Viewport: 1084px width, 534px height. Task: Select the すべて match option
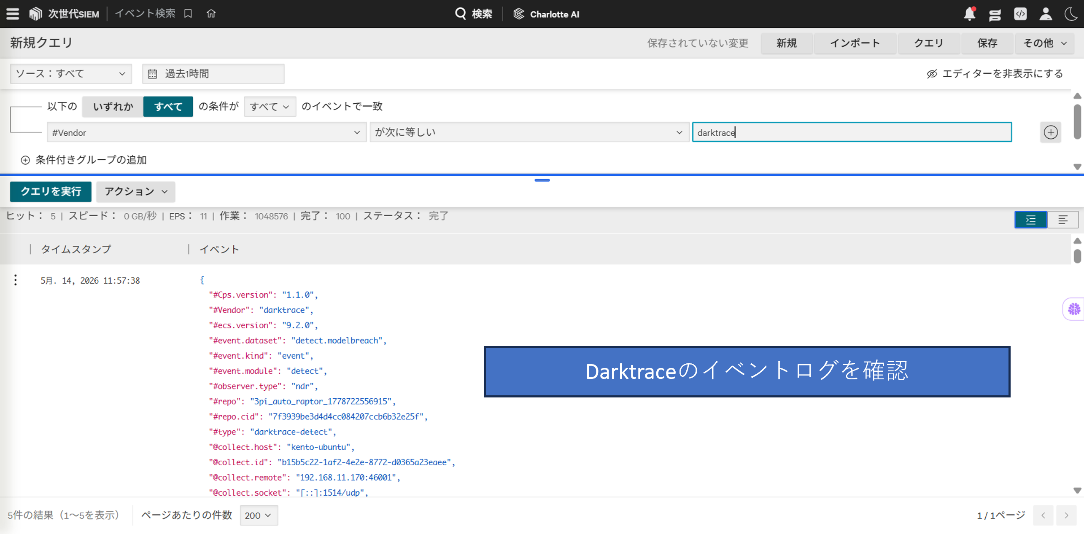pos(168,107)
